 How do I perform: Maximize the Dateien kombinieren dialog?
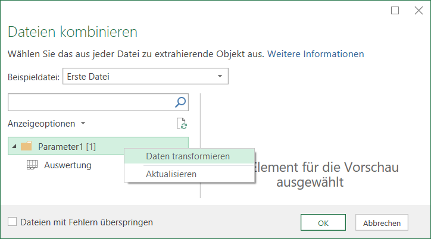coord(395,10)
